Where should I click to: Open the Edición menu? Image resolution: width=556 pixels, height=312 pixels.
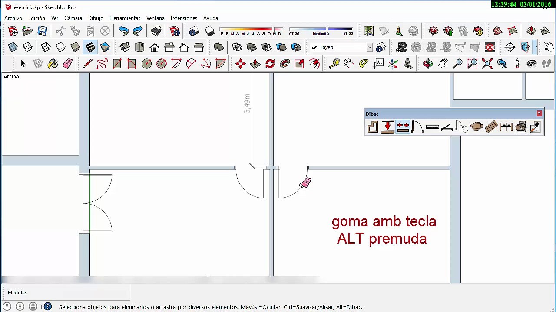(36, 18)
